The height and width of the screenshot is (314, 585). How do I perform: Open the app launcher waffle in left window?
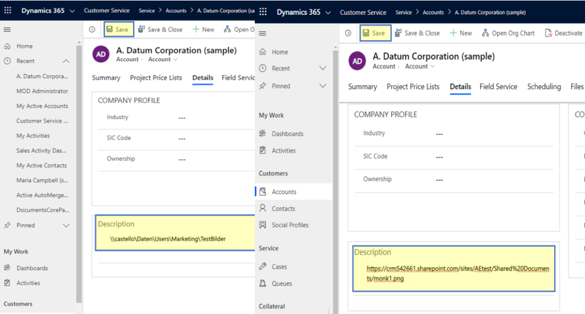7,10
